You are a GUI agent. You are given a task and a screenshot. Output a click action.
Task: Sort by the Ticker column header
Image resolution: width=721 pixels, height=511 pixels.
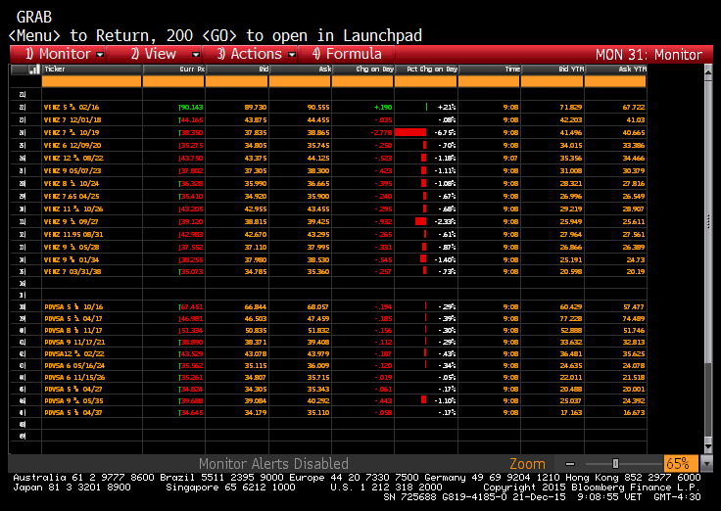click(x=92, y=70)
